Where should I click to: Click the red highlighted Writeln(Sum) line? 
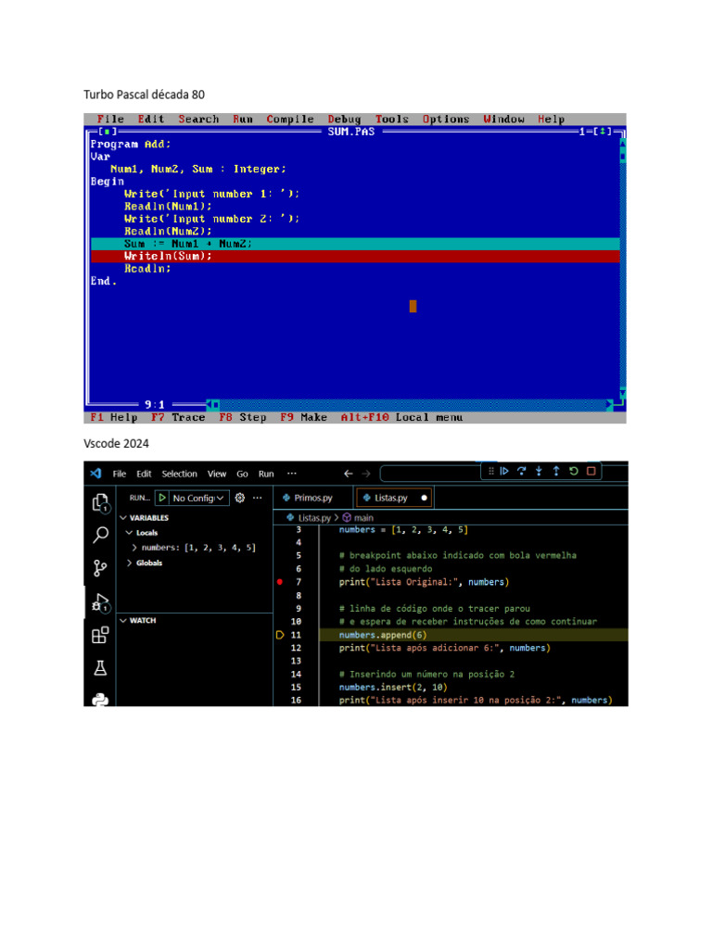[x=355, y=256]
